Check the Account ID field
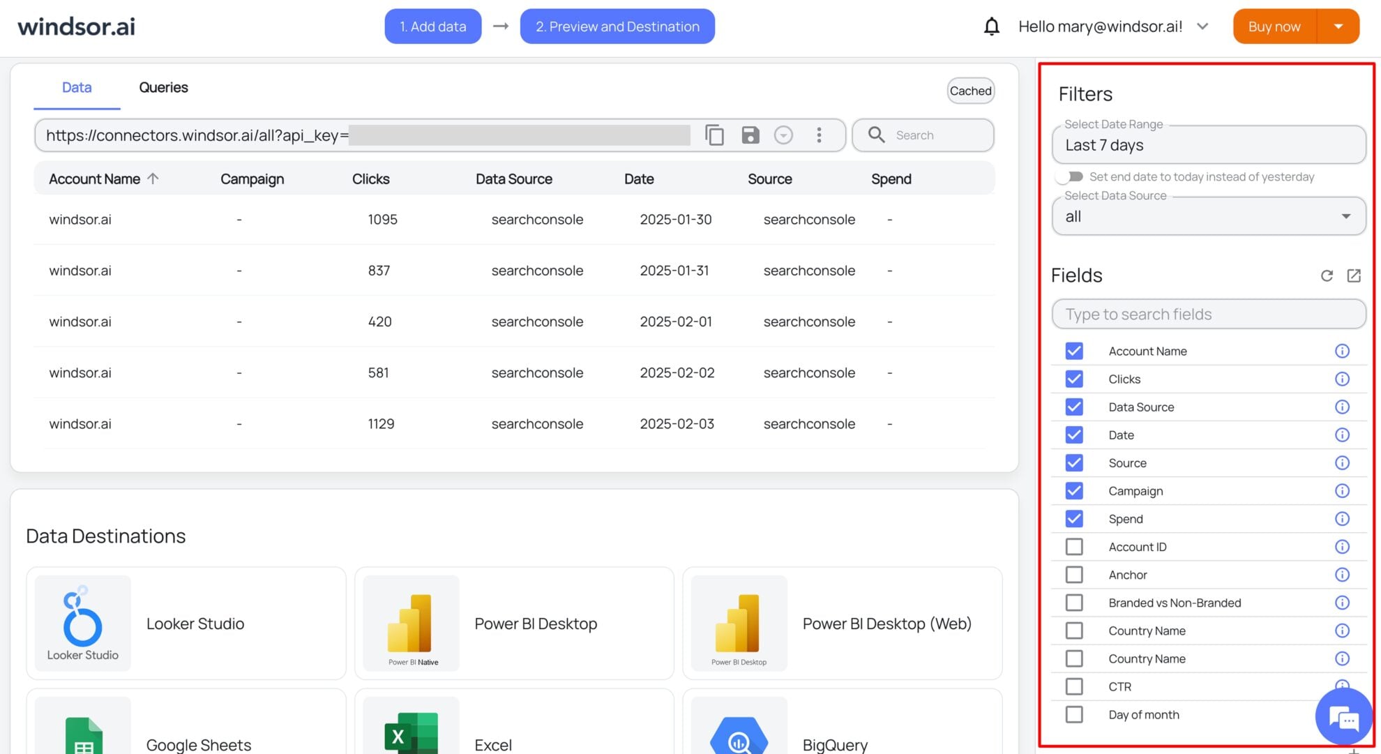Image resolution: width=1381 pixels, height=754 pixels. tap(1073, 546)
